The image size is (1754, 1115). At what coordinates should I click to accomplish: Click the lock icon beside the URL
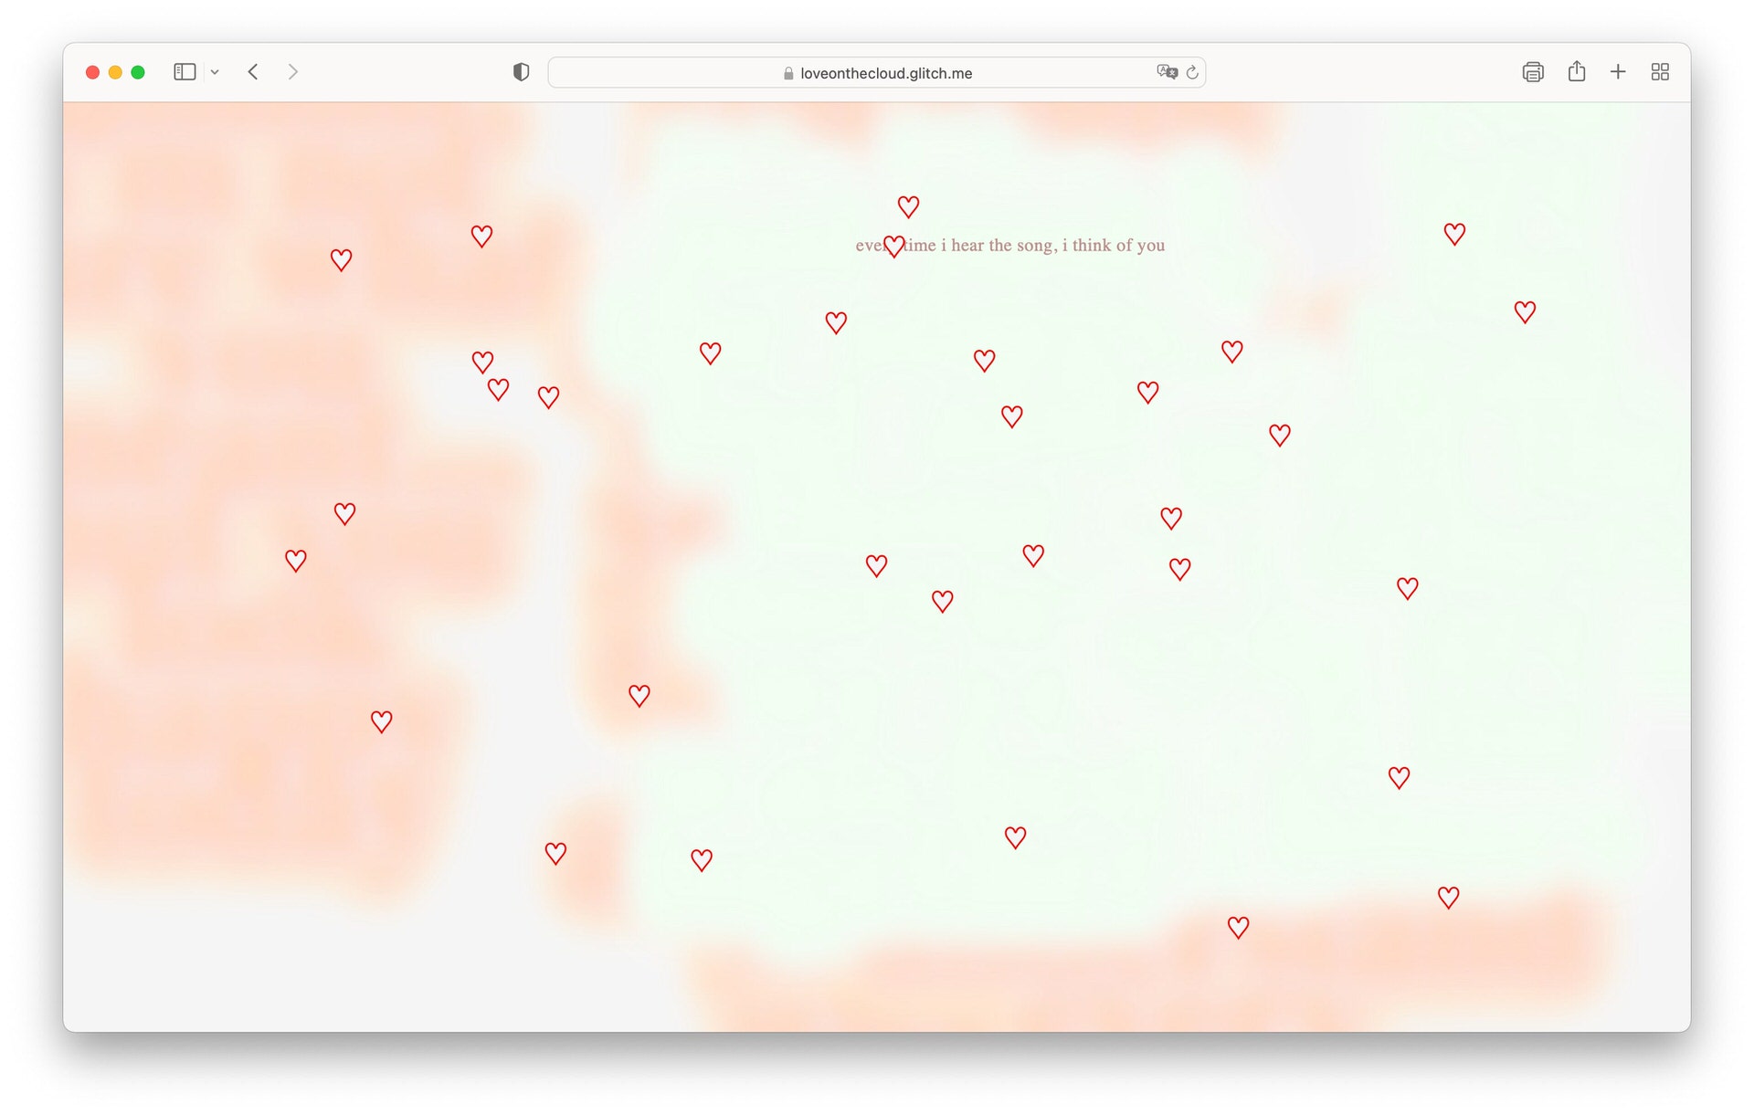788,73
